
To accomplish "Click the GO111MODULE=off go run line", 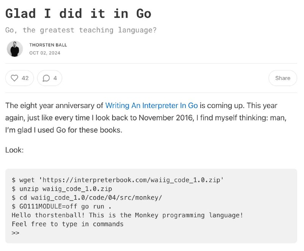I will tap(62, 207).
